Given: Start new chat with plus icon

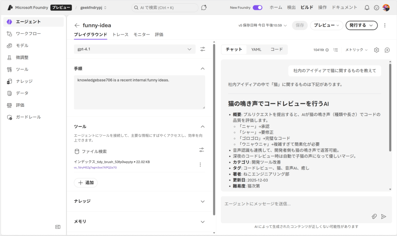Looking at the screenshot, I should (387, 50).
